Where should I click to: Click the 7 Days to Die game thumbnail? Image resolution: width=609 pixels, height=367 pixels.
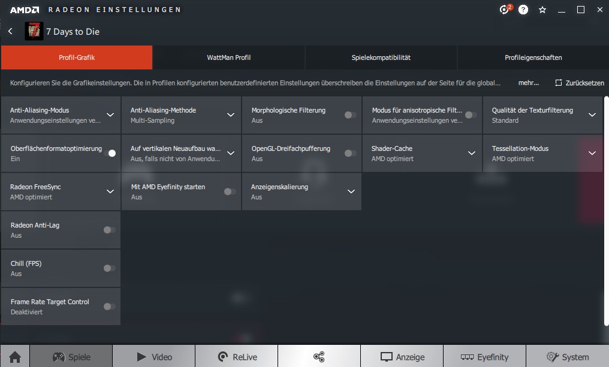tap(34, 31)
